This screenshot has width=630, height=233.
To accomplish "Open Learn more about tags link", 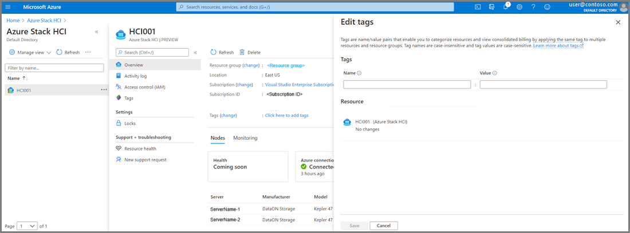I will [558, 46].
